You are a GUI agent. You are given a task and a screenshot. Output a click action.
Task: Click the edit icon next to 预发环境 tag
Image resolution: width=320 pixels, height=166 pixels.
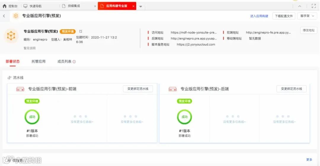(81, 31)
